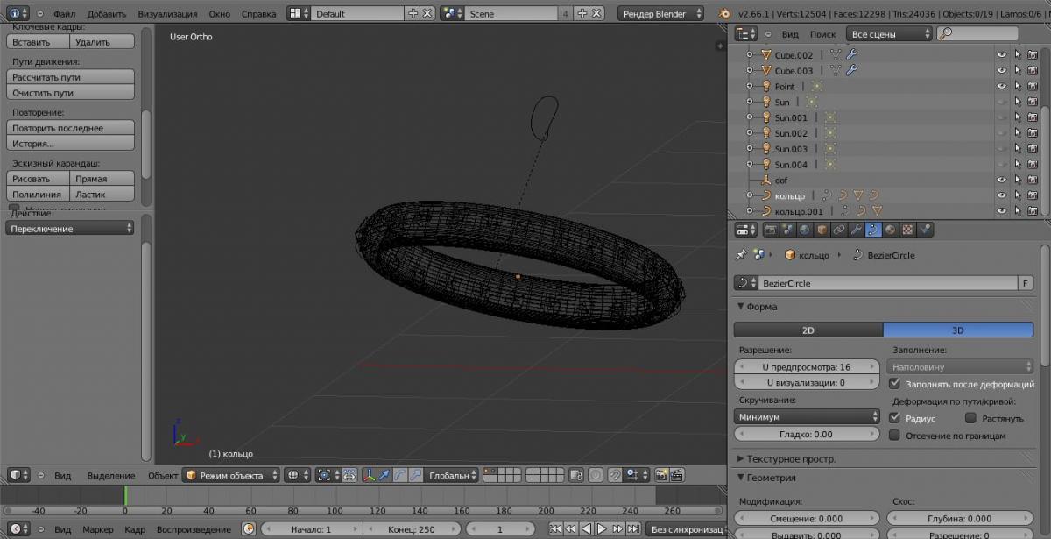Open the 'Все сцены' outliner dropdown
1051x539 pixels.
pyautogui.click(x=889, y=34)
